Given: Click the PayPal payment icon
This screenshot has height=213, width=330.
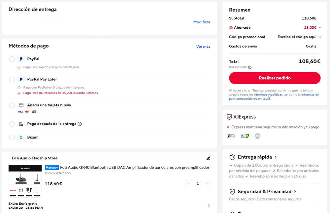Looking at the screenshot, I should point(20,59).
